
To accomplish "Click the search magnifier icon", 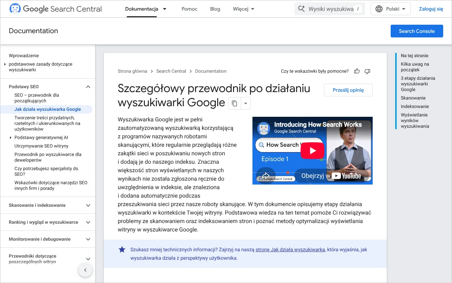I will [301, 9].
